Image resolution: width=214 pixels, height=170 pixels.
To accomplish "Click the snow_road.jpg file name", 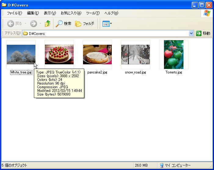I will (x=136, y=72).
